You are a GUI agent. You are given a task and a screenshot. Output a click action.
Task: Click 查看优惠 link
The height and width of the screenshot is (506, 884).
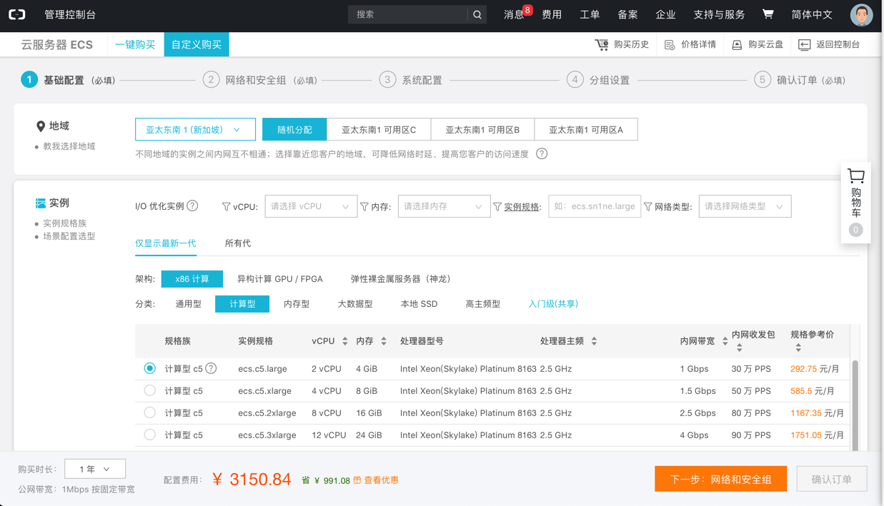(381, 480)
